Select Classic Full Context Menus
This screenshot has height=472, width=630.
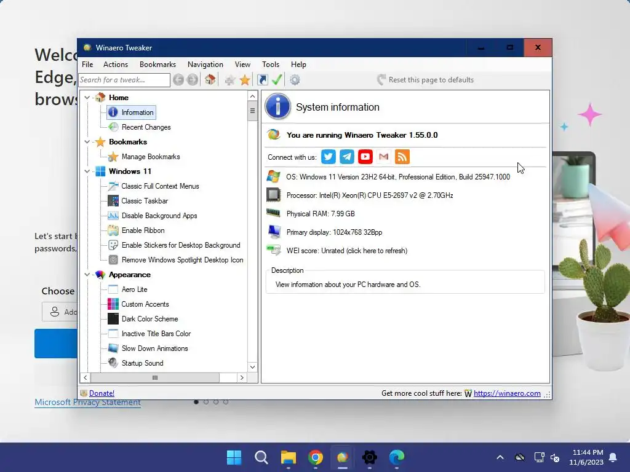point(160,186)
